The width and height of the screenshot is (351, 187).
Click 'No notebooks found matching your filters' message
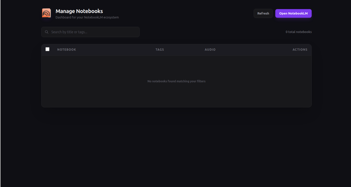(177, 81)
